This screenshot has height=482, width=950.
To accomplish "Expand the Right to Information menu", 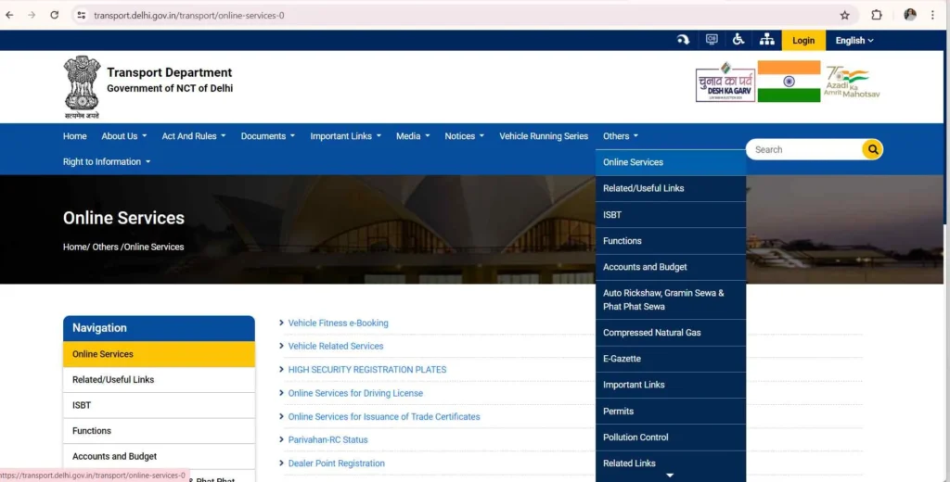I will coord(106,162).
